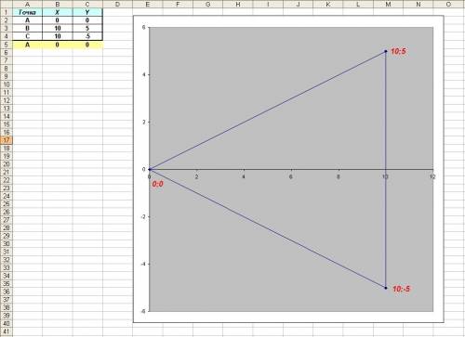
Task: Click the 0:0 data label on chart
Action: click(158, 184)
